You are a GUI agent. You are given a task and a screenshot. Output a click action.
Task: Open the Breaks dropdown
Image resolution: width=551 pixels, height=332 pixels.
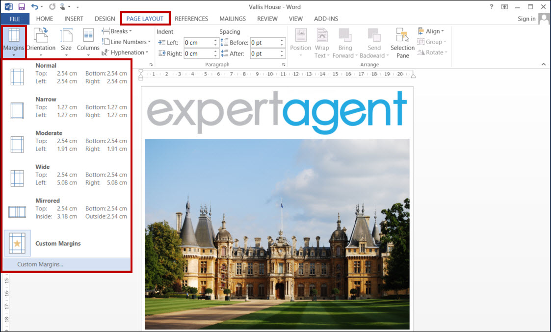coord(117,31)
